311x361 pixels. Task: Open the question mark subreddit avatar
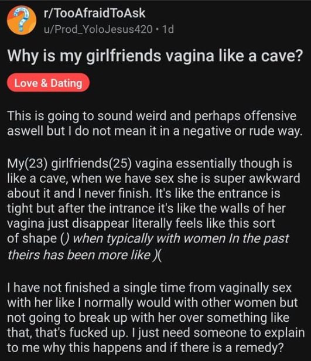[x=22, y=21]
